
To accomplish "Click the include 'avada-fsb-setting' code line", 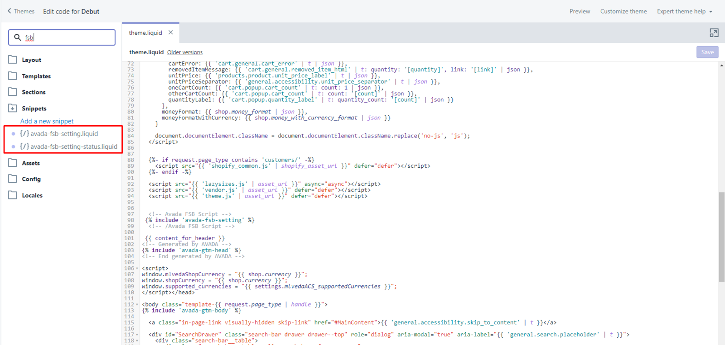I will 200,220.
